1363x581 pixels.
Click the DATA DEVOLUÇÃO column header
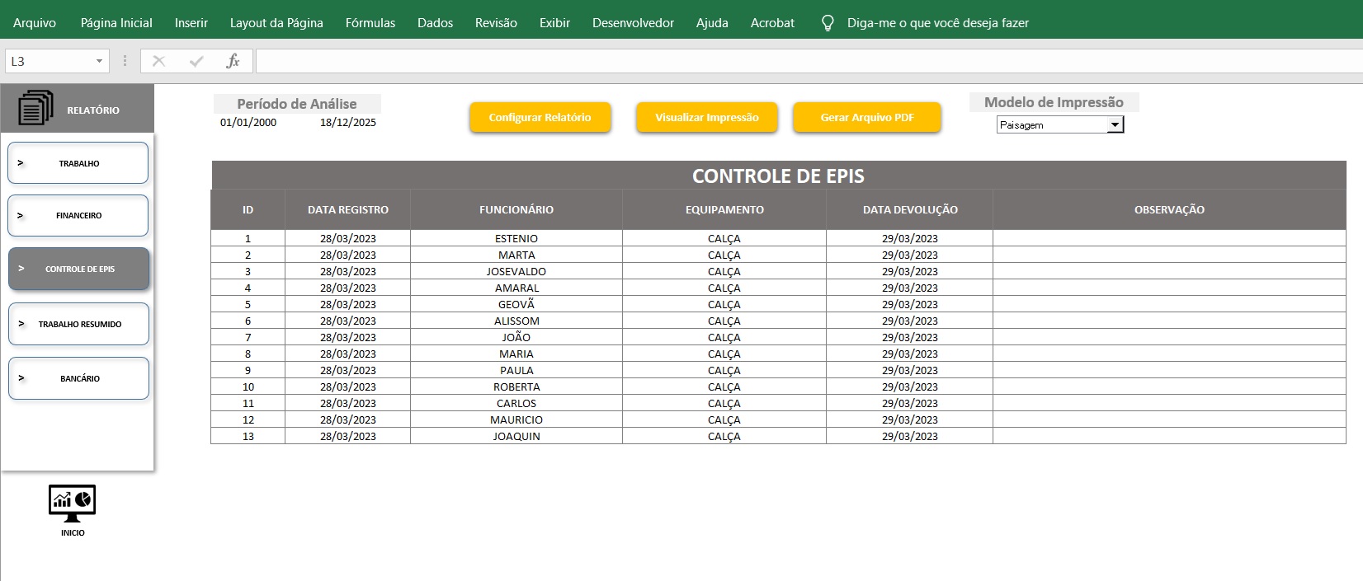910,210
